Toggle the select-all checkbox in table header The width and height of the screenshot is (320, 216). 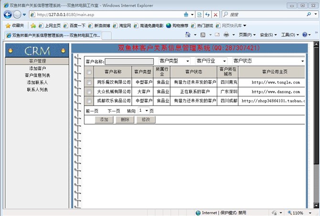point(89,72)
